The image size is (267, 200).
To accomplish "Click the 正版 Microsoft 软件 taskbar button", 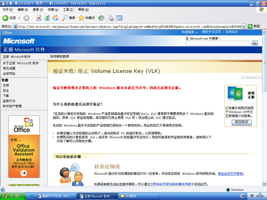I will tap(97, 196).
